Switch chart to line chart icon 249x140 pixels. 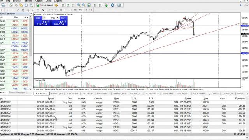[73, 5]
